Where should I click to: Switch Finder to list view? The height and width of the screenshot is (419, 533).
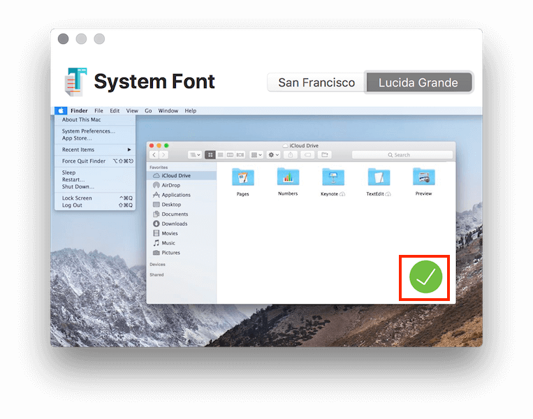[x=220, y=155]
